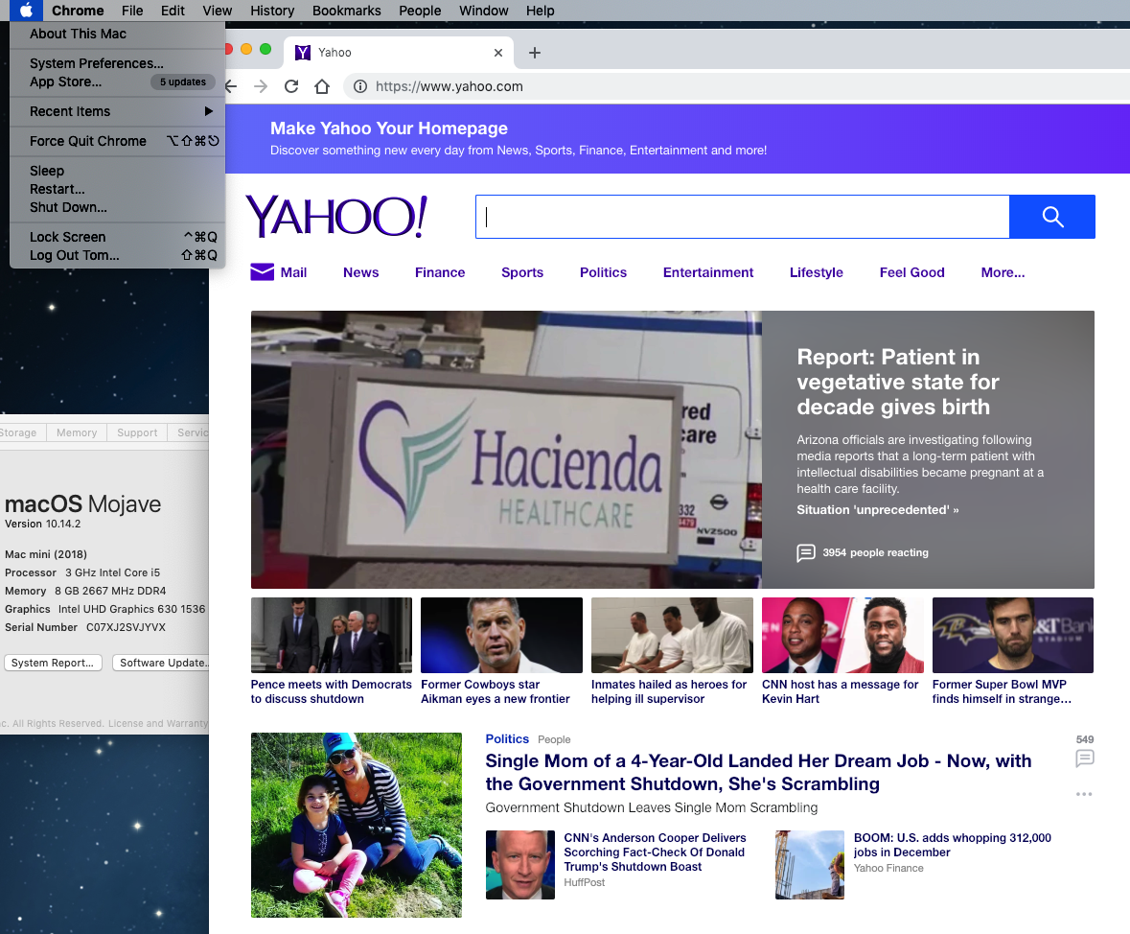Open the Sports section link
The image size is (1130, 934).
point(521,272)
